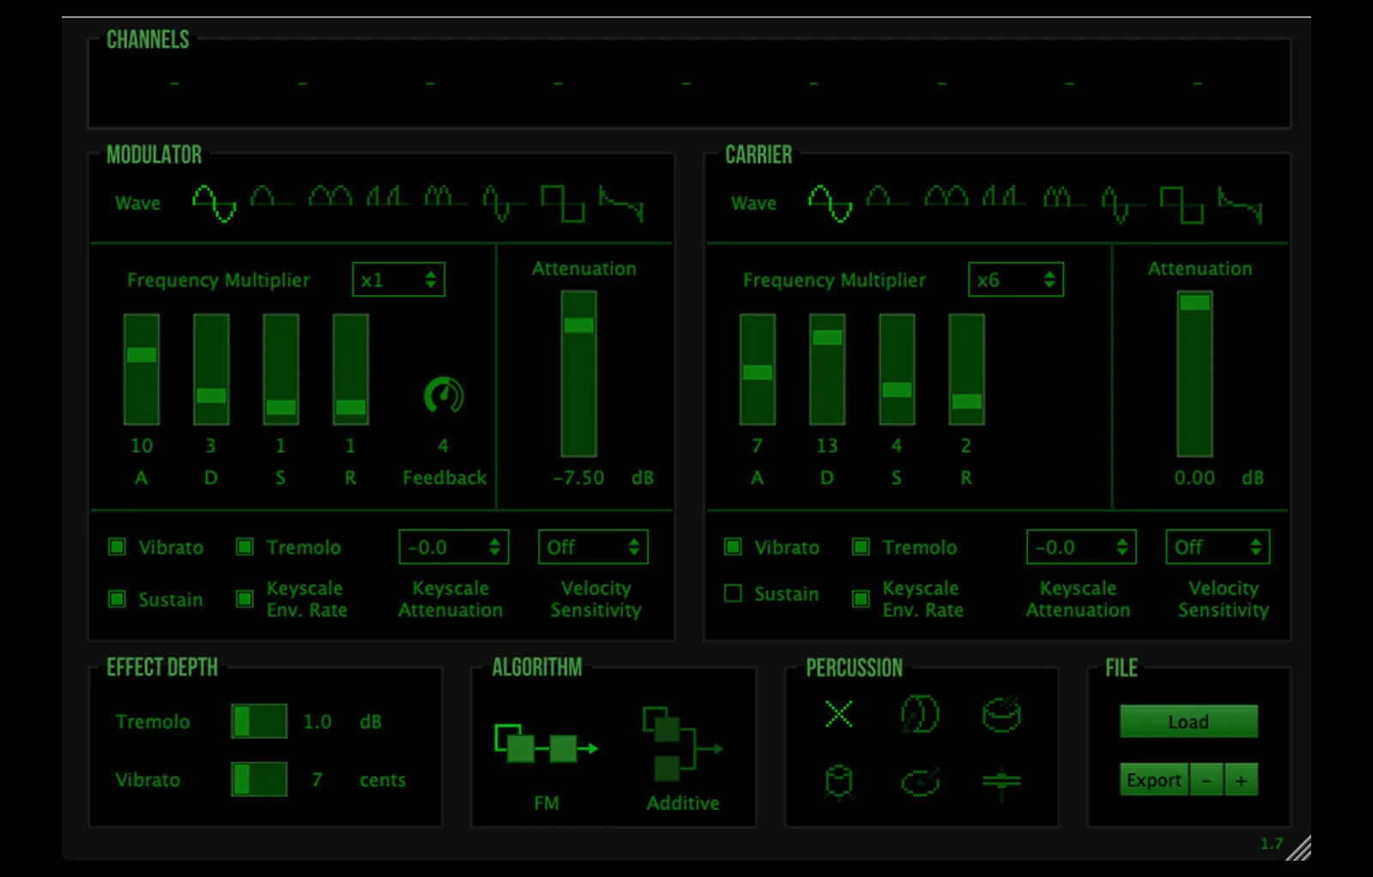Select the hi-hat percussion icon

point(1001,782)
